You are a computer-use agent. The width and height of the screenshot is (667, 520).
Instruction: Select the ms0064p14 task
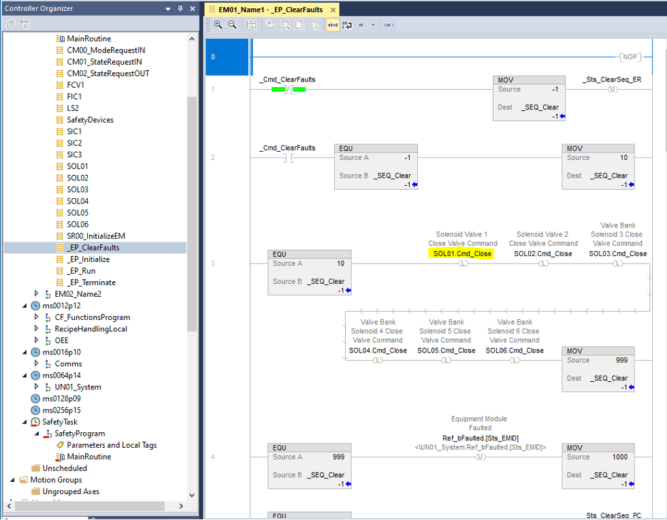pyautogui.click(x=61, y=375)
